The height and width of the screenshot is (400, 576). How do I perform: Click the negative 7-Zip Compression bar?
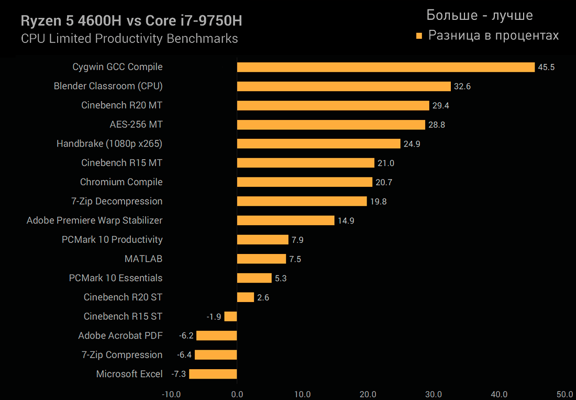pos(216,354)
